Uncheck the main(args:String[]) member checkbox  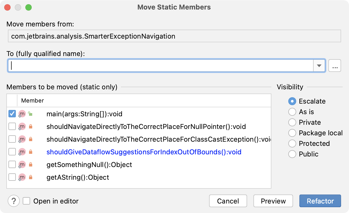click(x=12, y=114)
